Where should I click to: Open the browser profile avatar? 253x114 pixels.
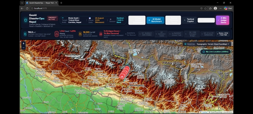[215, 8]
